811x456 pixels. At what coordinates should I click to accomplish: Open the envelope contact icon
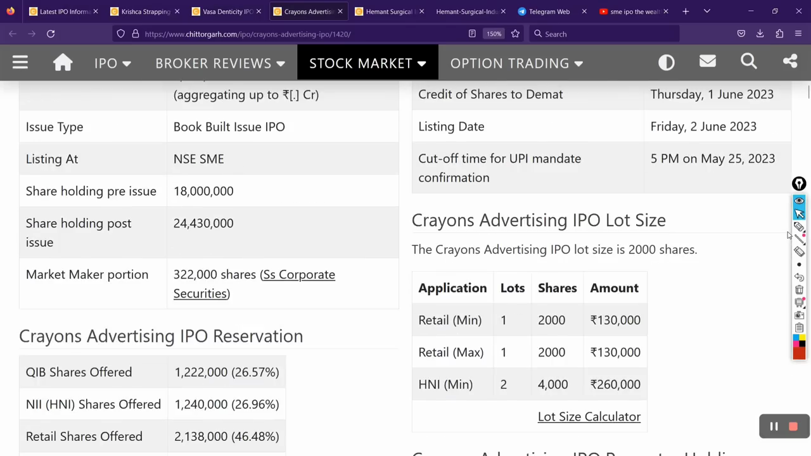pos(708,61)
